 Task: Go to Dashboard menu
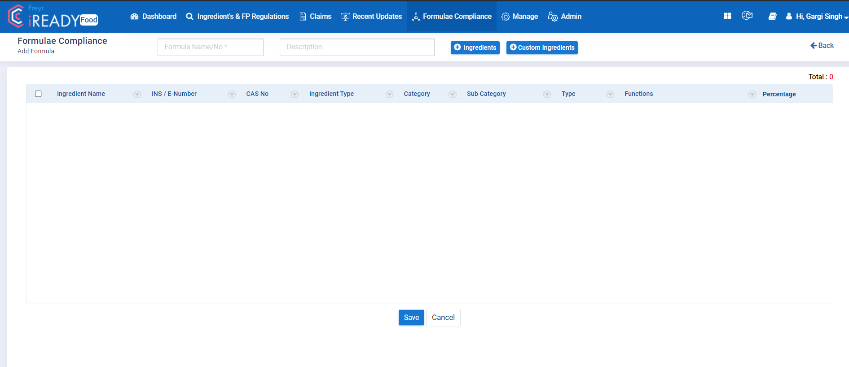click(154, 16)
